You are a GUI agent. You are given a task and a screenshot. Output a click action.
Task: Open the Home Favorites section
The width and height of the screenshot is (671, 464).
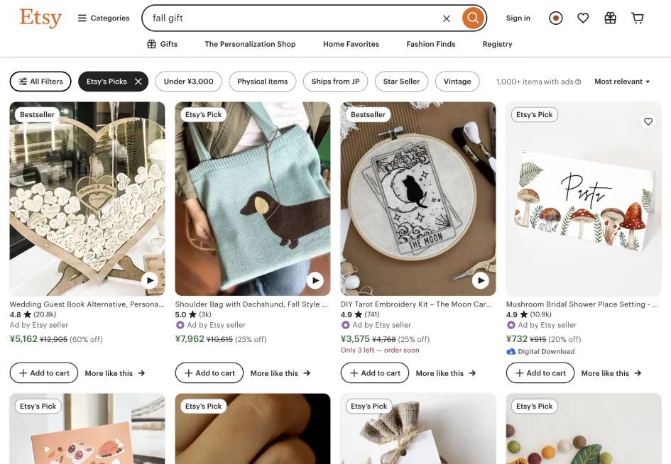[351, 44]
